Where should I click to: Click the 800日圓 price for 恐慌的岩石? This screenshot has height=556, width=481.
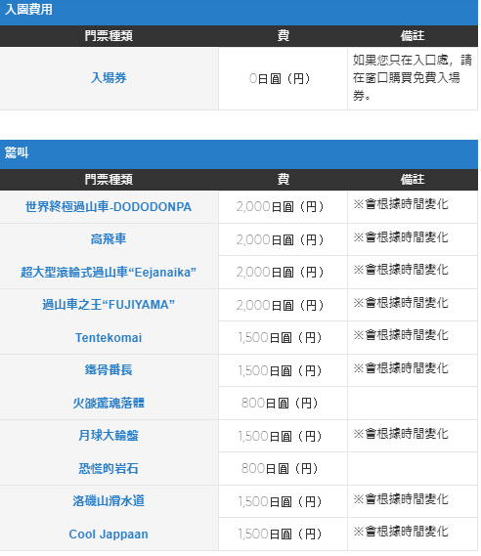[x=280, y=468]
